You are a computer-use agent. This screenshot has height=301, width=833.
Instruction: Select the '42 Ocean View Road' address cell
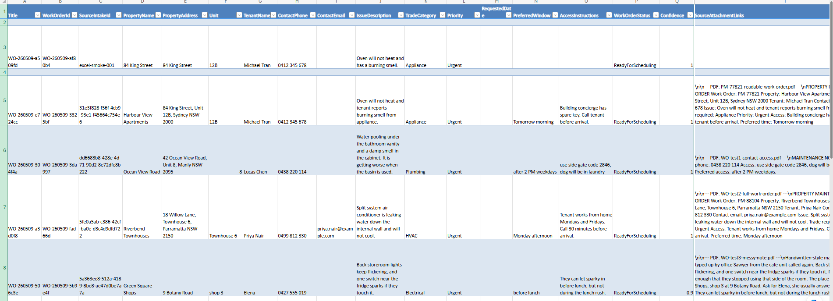[x=185, y=150]
